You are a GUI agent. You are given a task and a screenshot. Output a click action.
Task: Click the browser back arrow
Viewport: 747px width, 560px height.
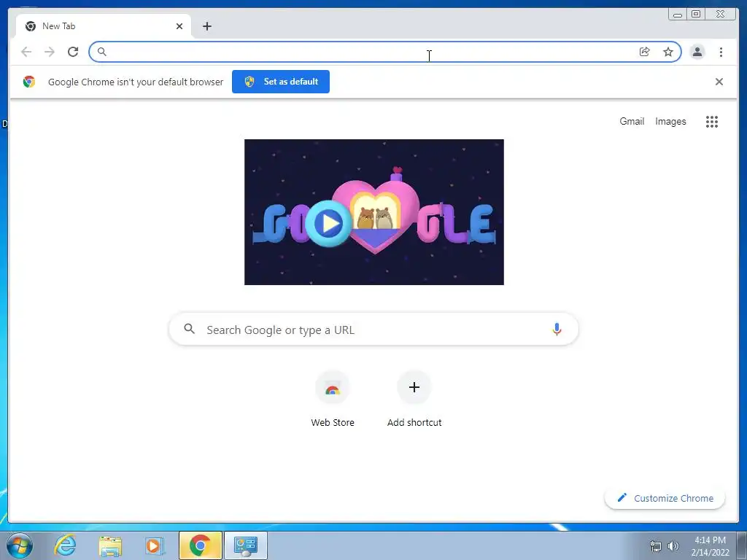click(x=26, y=52)
